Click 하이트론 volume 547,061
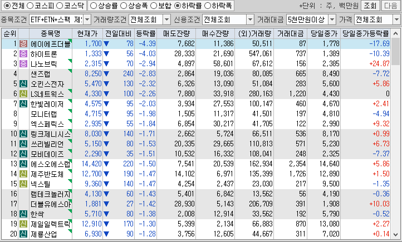This screenshot has height=242, width=402. tap(261, 54)
